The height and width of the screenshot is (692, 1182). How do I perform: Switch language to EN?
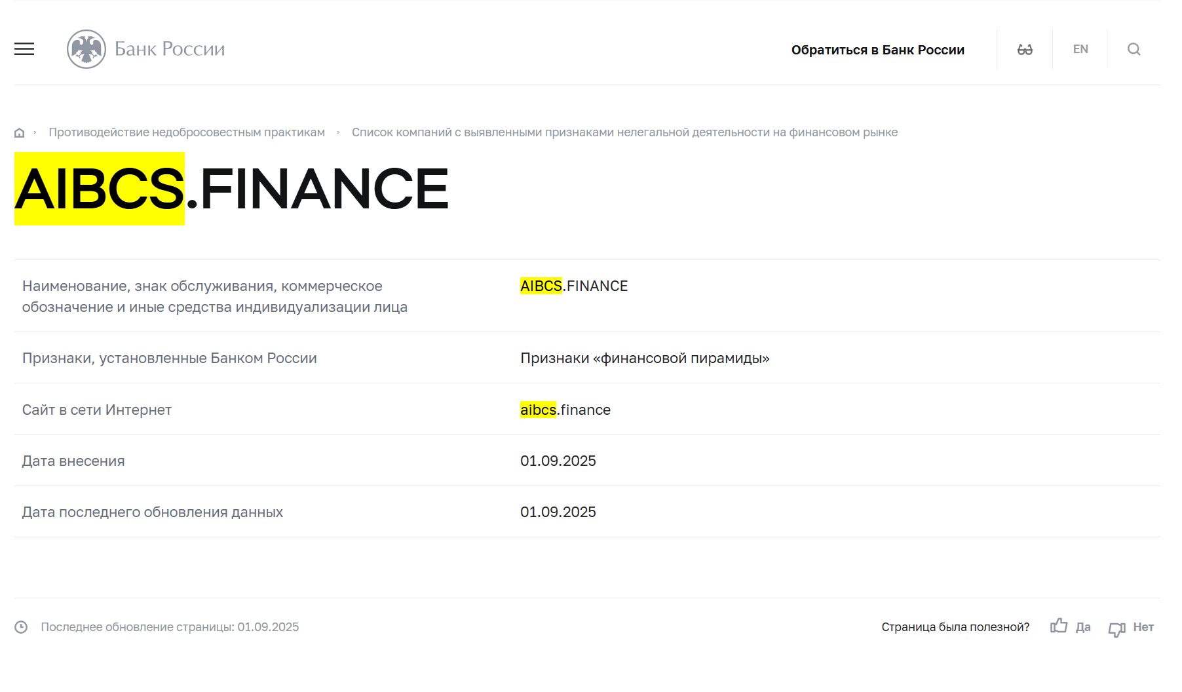click(x=1080, y=49)
